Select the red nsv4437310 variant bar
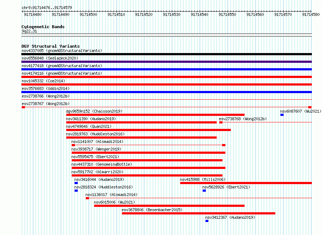322x235 pixels. 148,168
